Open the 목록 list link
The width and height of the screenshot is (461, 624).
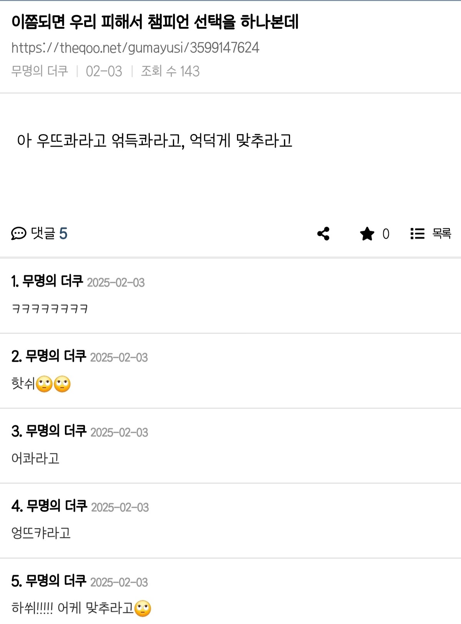pos(441,233)
